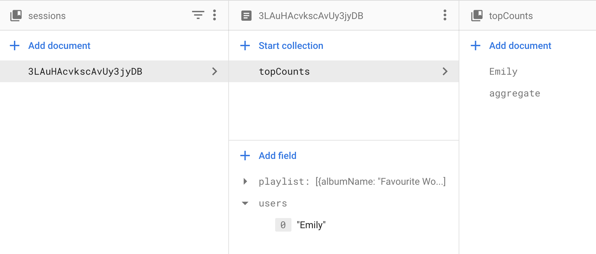The width and height of the screenshot is (596, 254).
Task: Select the "Emily" value in users array
Action: (311, 225)
